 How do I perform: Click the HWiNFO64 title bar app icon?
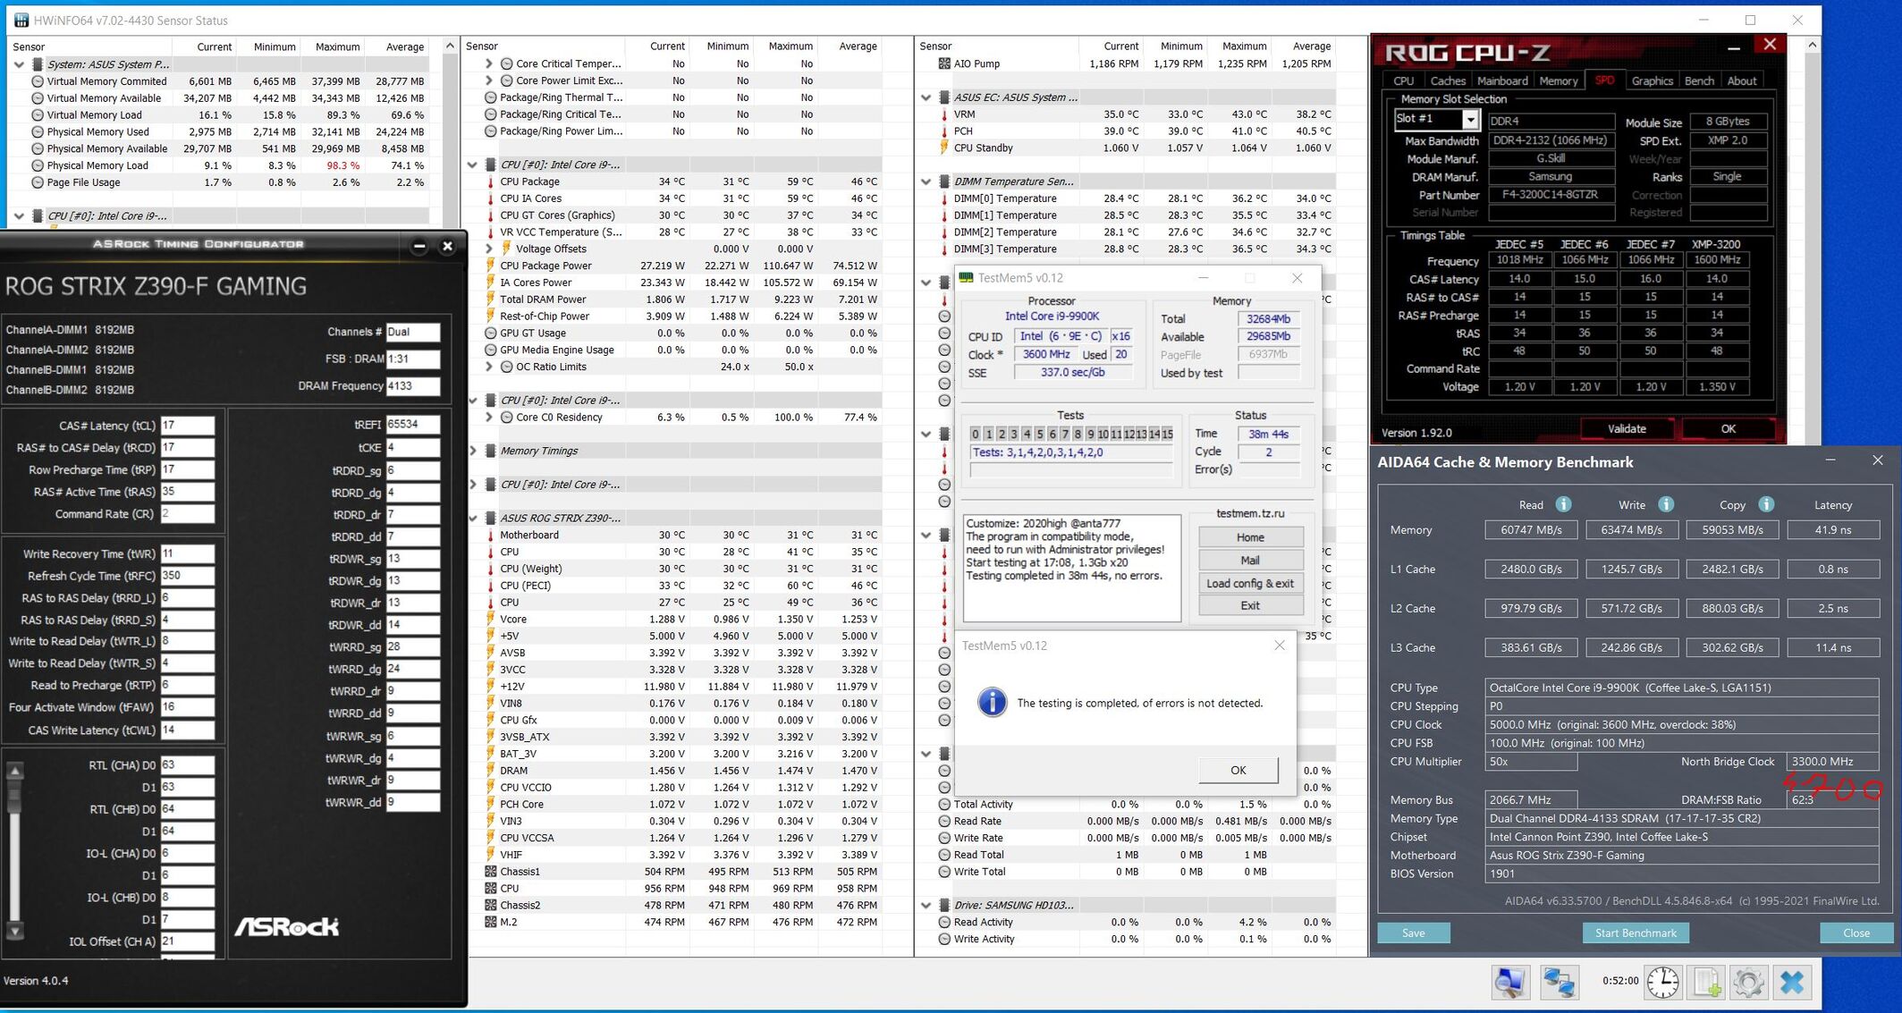point(21,20)
